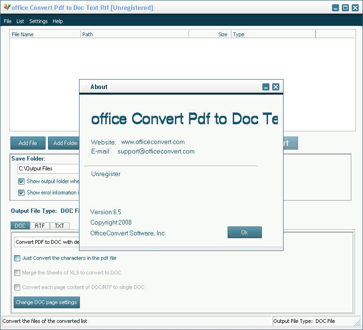Screen dimensions: 363x330
Task: Check Convert each page content to single DOC
Action: point(17,287)
